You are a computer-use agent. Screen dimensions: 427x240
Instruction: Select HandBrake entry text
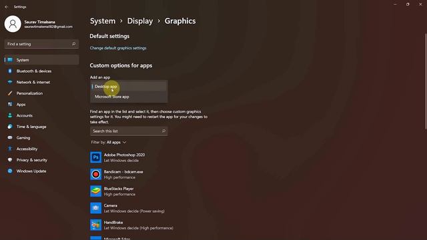(113, 222)
